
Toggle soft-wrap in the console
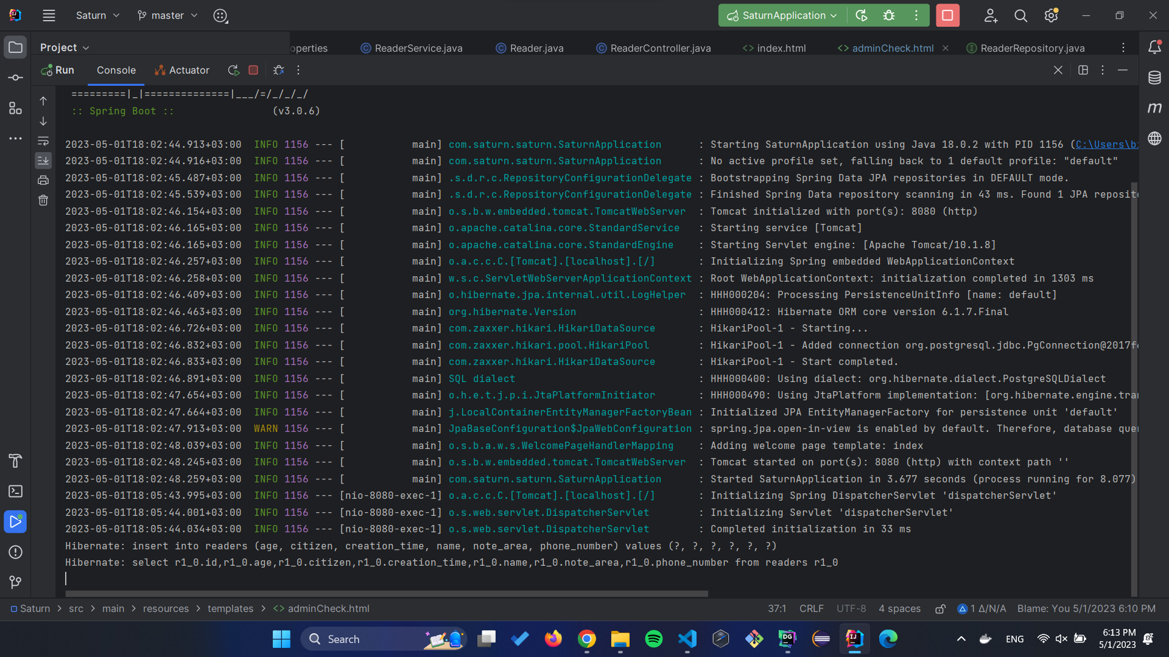(43, 141)
